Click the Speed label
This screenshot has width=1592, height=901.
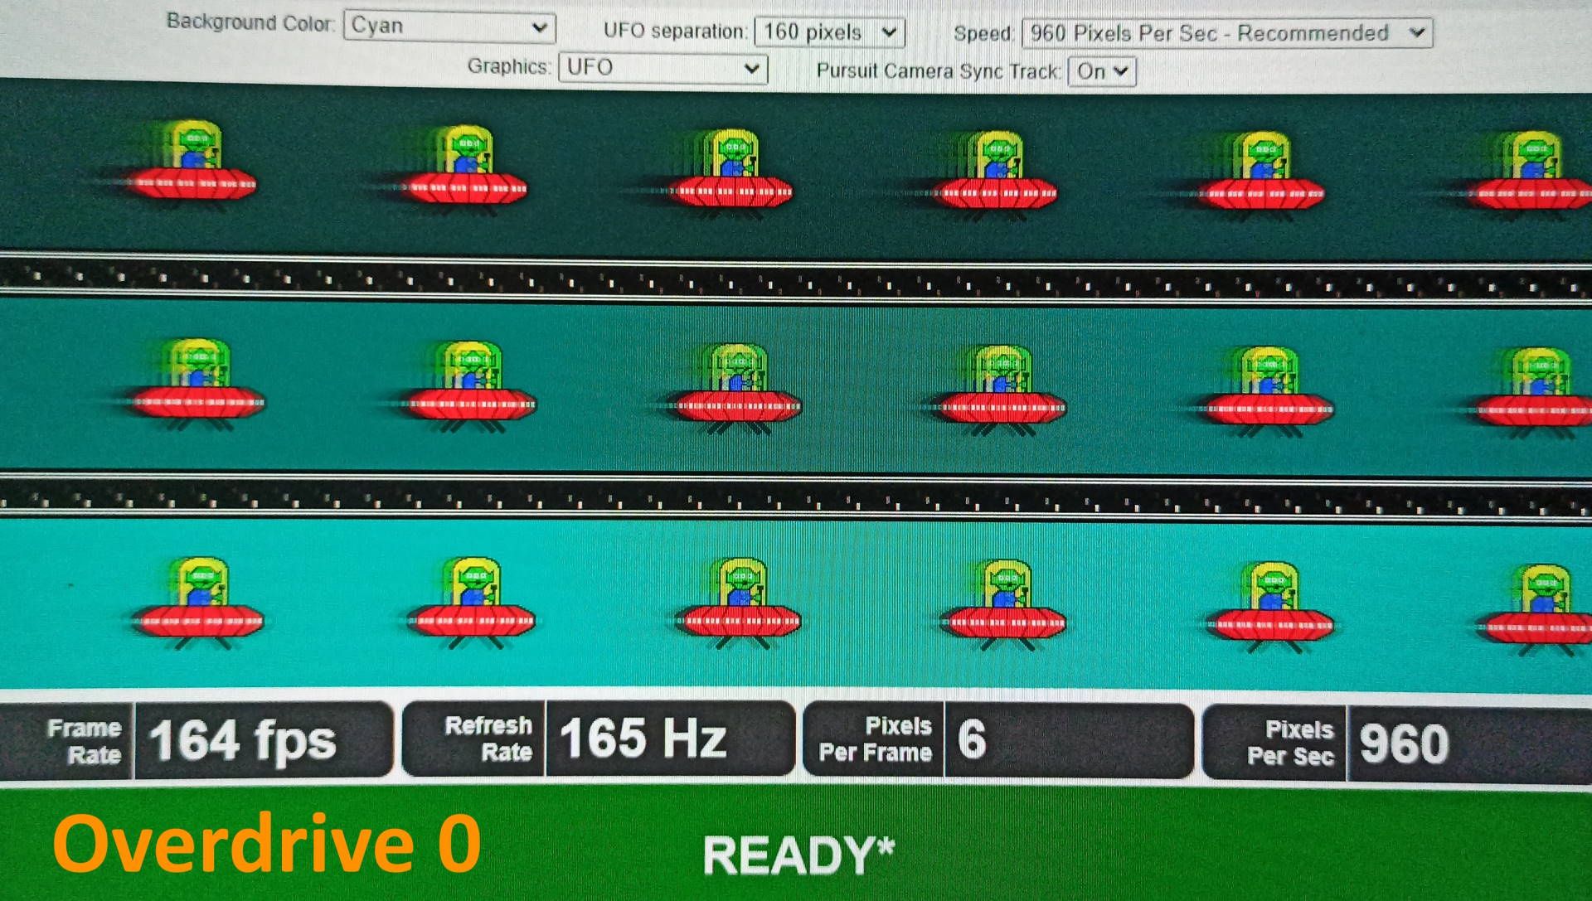coord(983,34)
